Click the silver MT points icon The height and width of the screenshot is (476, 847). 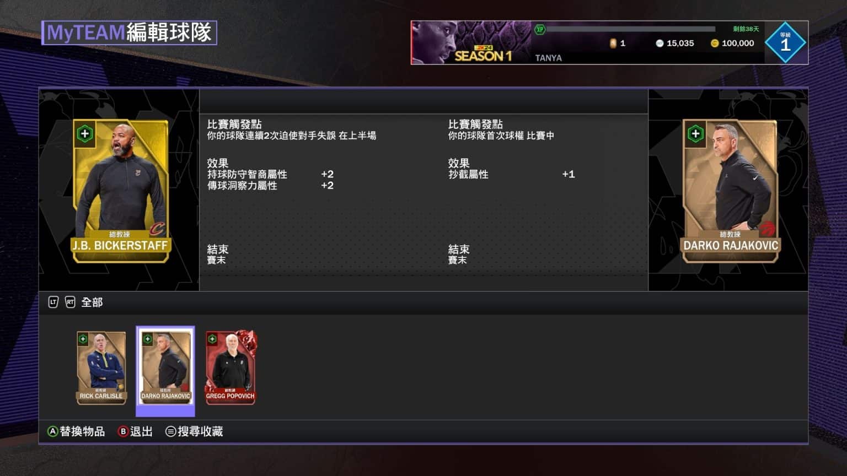pyautogui.click(x=660, y=43)
